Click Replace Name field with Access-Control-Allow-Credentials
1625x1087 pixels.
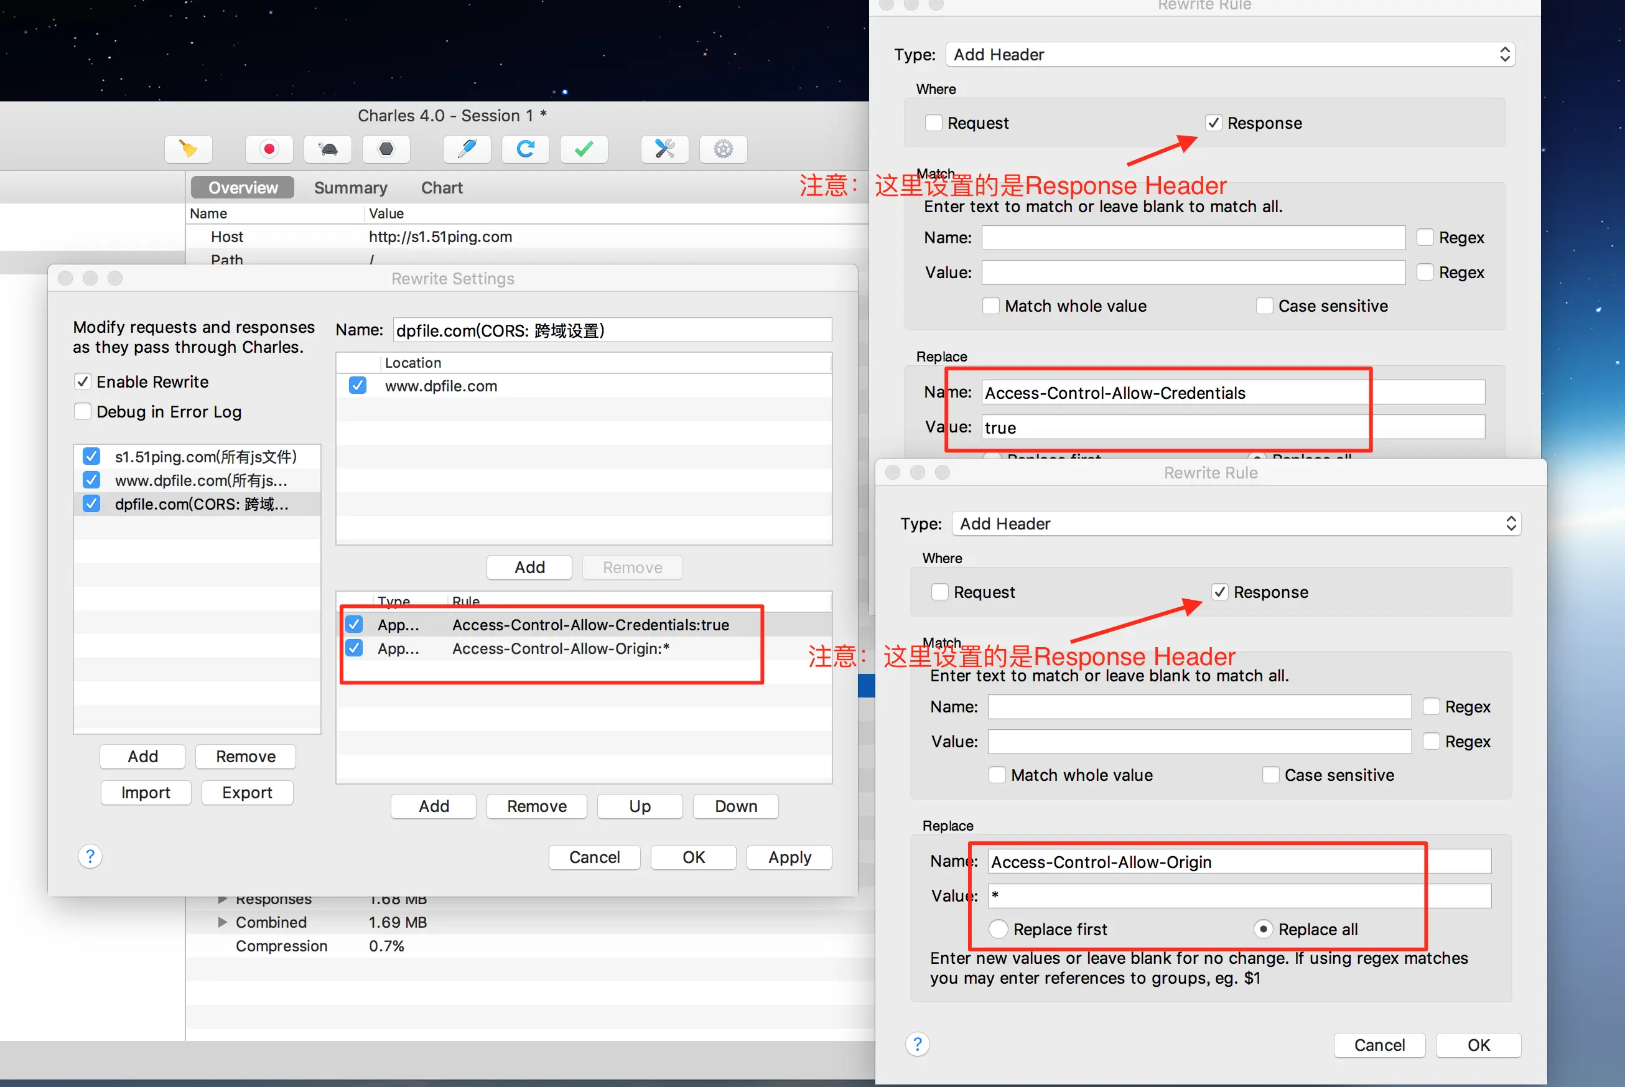point(1234,393)
